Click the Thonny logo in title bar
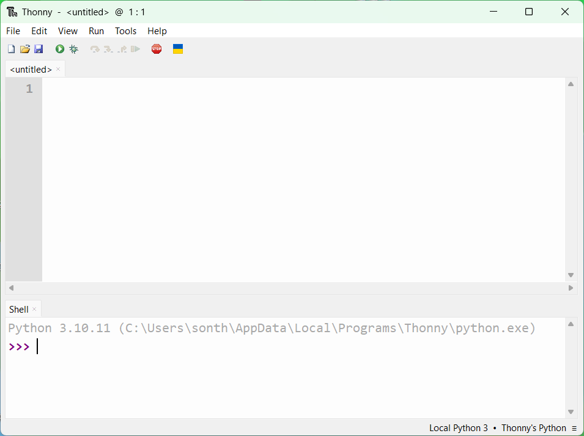Image resolution: width=584 pixels, height=436 pixels. pyautogui.click(x=12, y=12)
